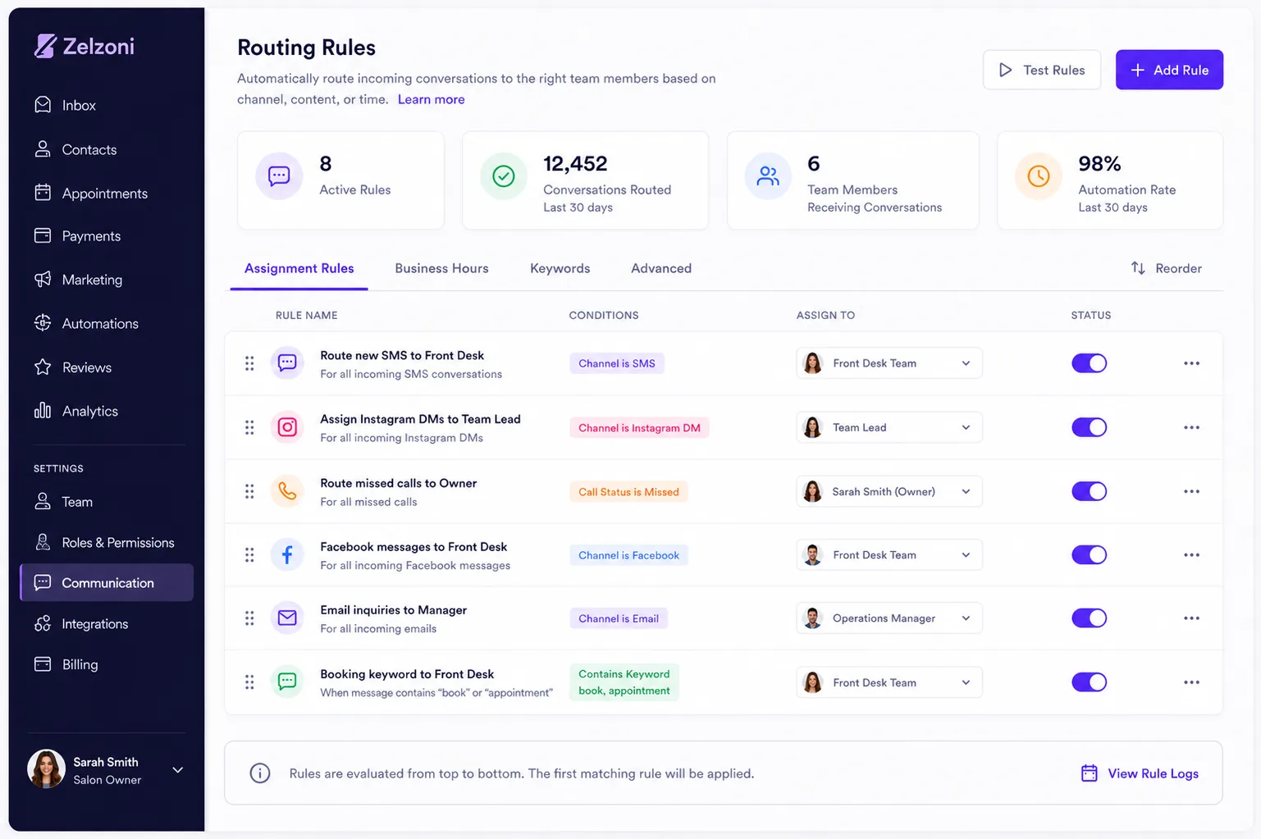Click drag handle of Booking keyword rule

pyautogui.click(x=249, y=682)
